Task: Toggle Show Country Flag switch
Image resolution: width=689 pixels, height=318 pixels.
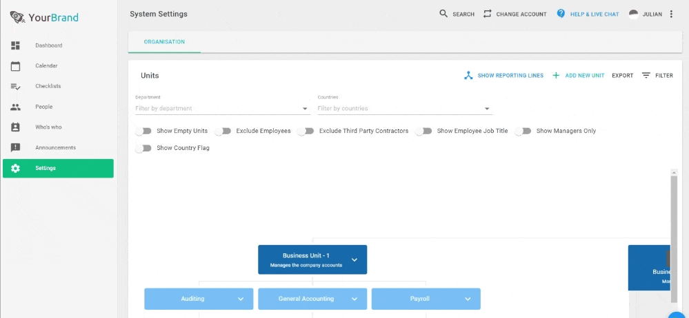Action: (143, 148)
